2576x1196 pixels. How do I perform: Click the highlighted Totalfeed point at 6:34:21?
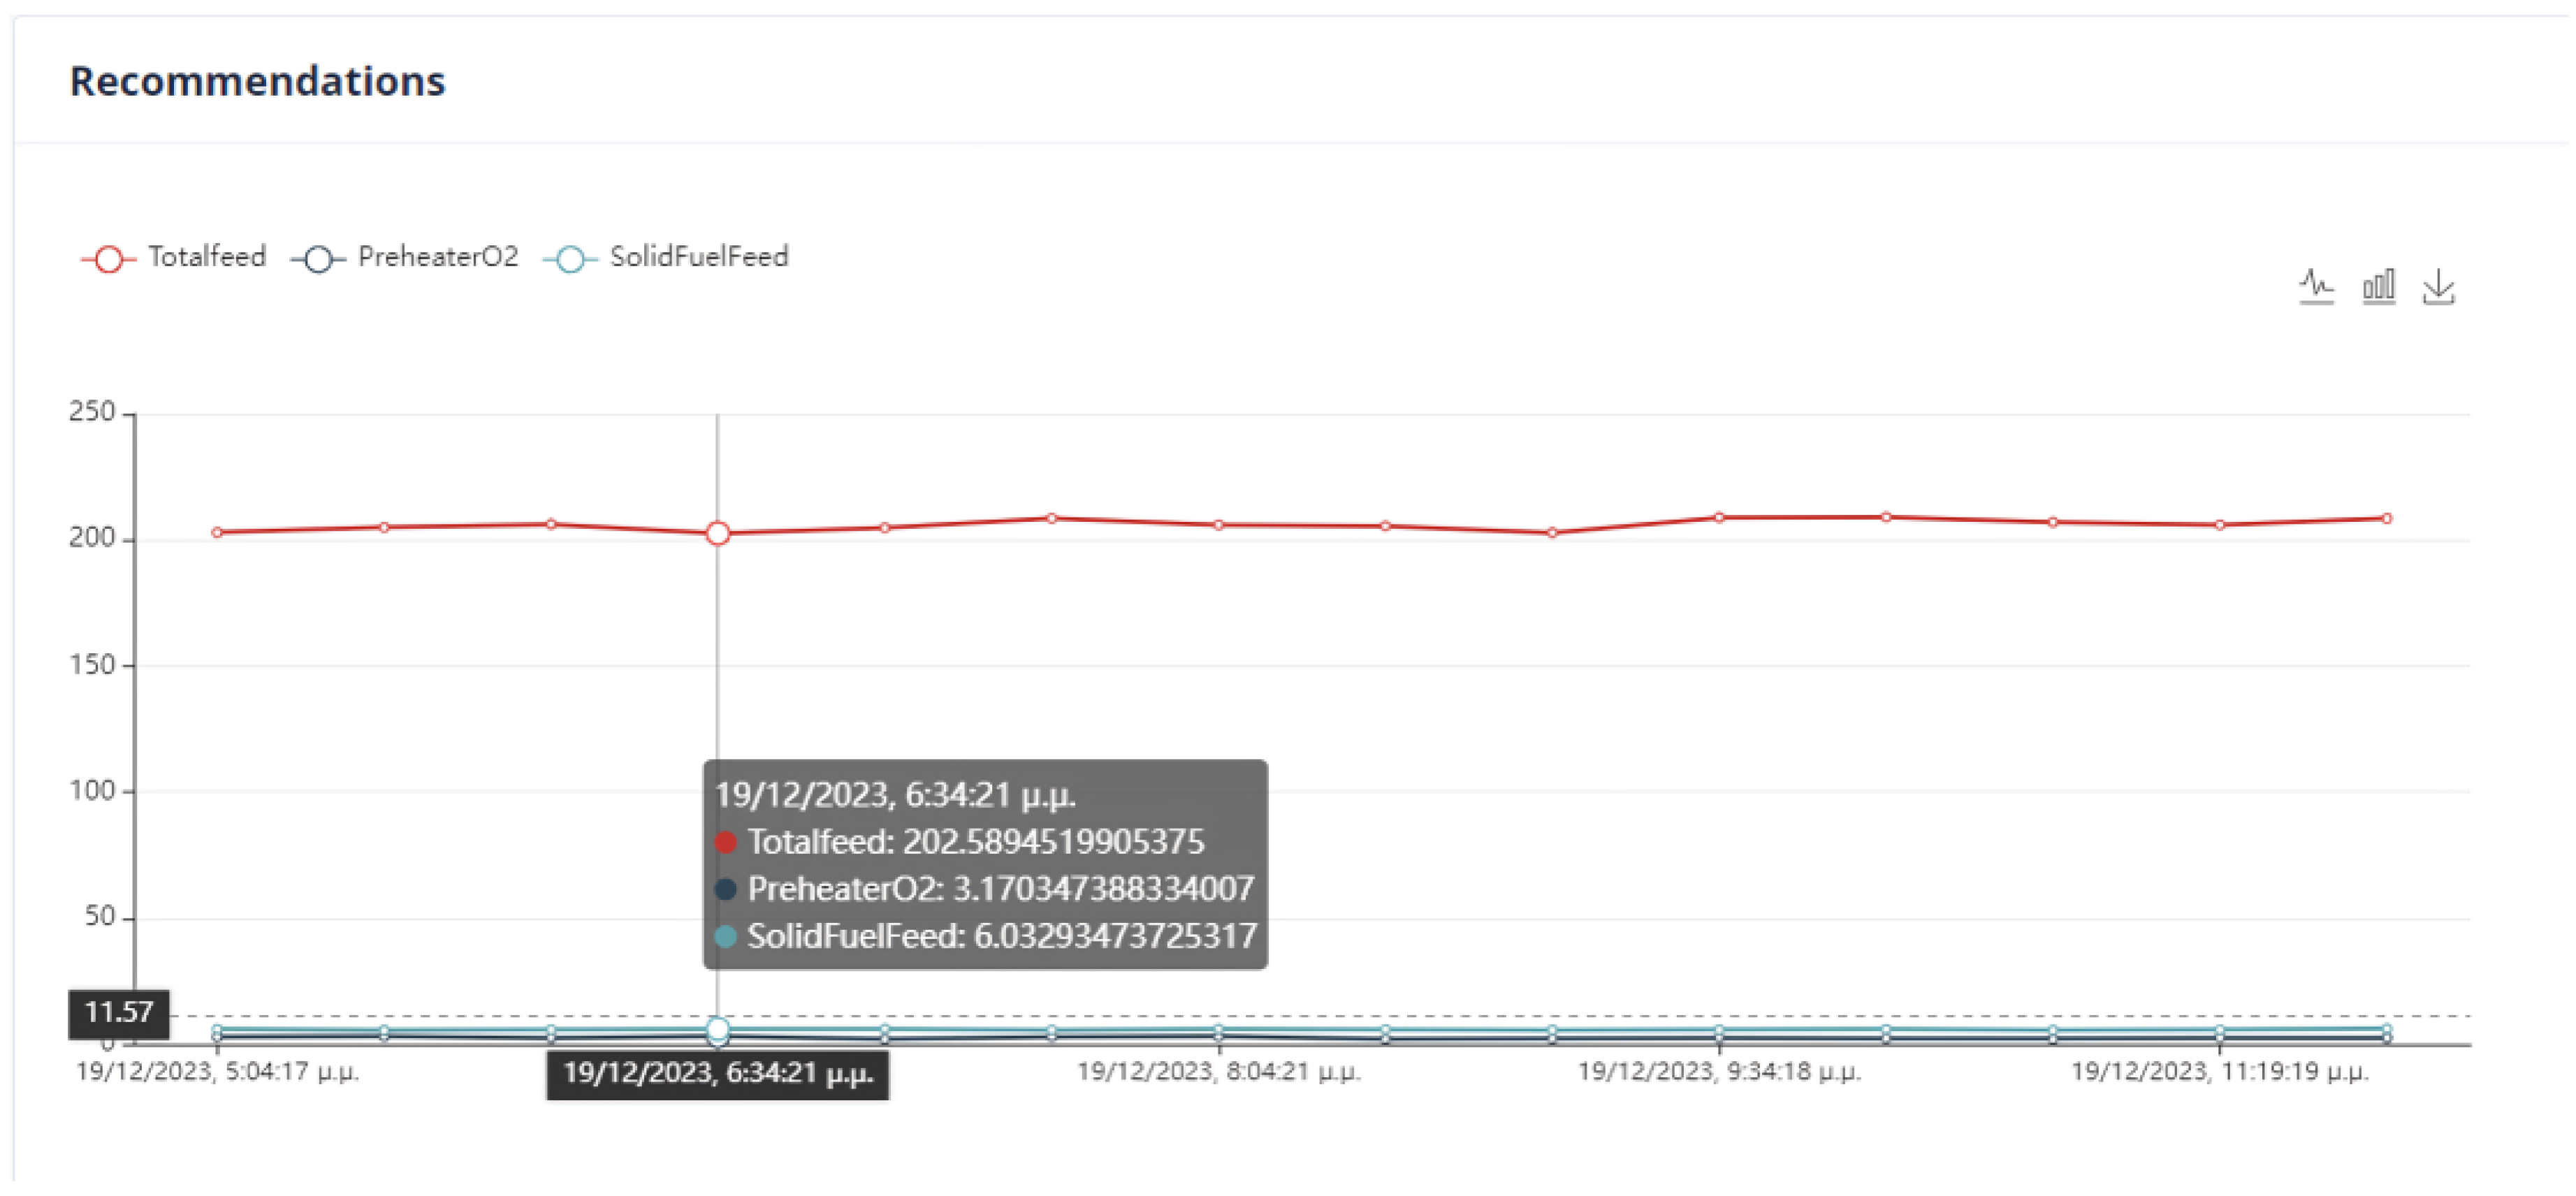[x=717, y=533]
